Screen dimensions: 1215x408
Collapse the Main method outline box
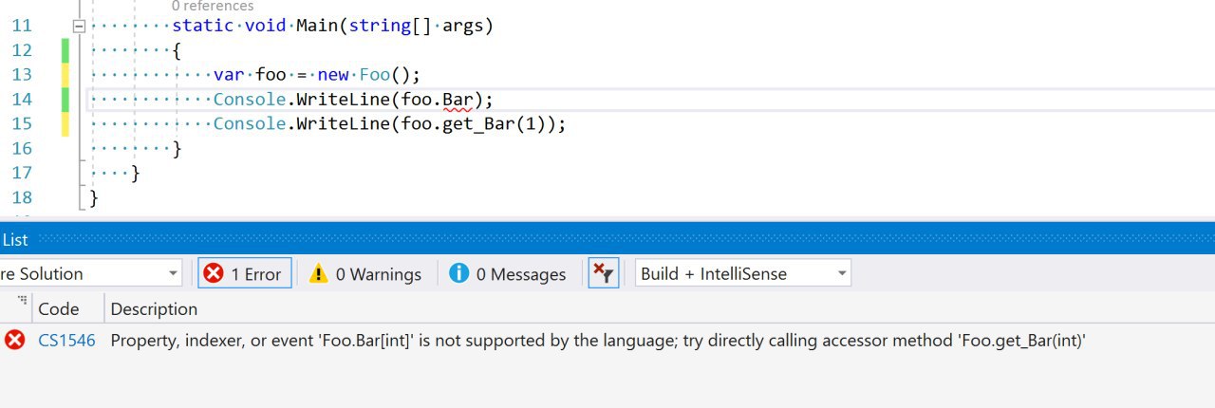pos(79,26)
